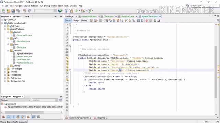
Task: Click the warning hint icon beside the AgregarWs line
Action: point(67,58)
